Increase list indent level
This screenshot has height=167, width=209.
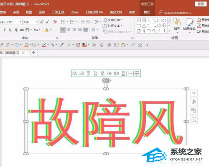coord(88,22)
